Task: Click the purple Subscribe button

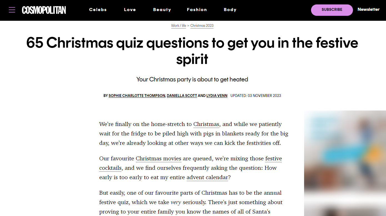Action: click(332, 10)
